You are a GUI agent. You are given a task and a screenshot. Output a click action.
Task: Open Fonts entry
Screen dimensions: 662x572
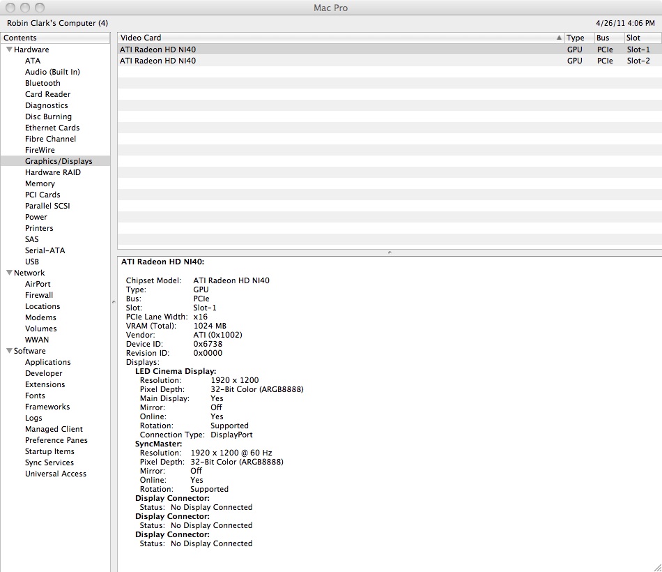[x=35, y=396]
